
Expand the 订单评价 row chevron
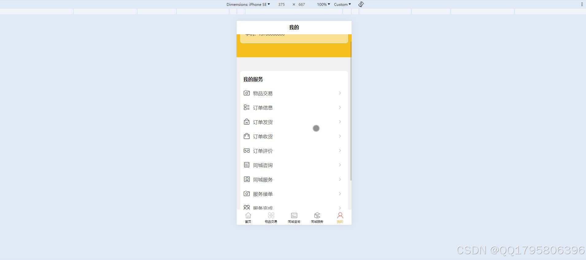pyautogui.click(x=340, y=150)
